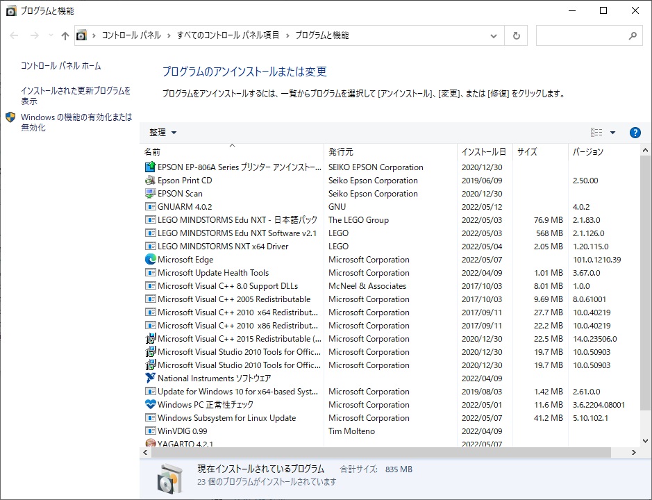
Task: Click the Windows PC 正常性チェック heart icon
Action: pyautogui.click(x=150, y=404)
